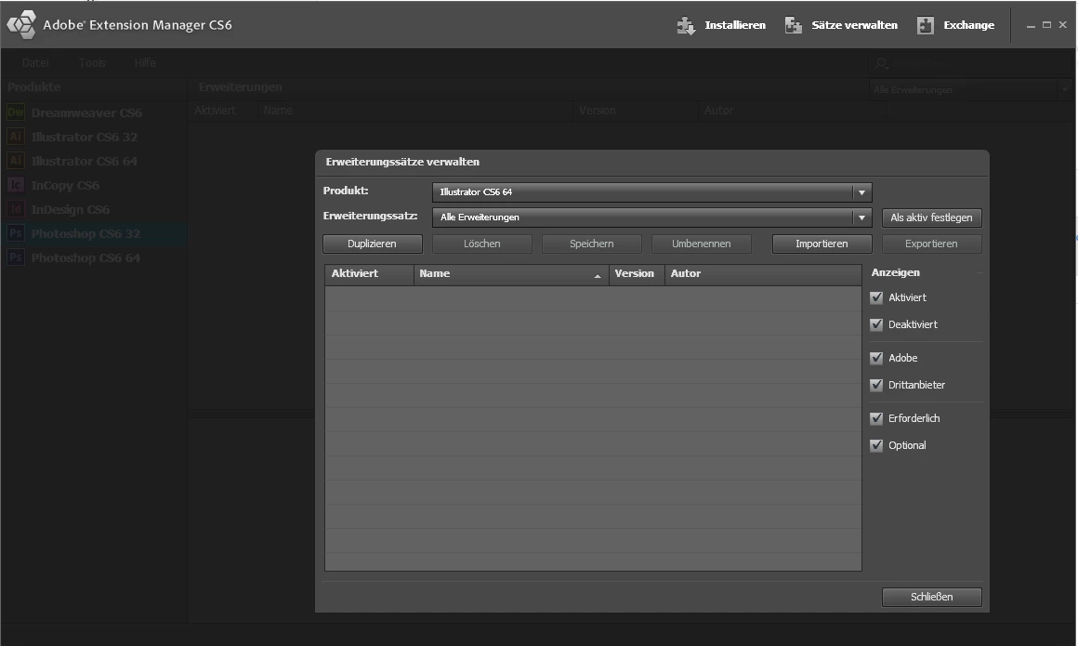Select the Illustrator CS6 32 product icon
Screen dimensions: 1078x646
click(x=15, y=137)
